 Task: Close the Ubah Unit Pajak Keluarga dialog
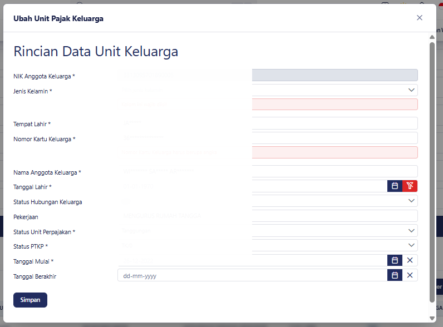coord(420,18)
